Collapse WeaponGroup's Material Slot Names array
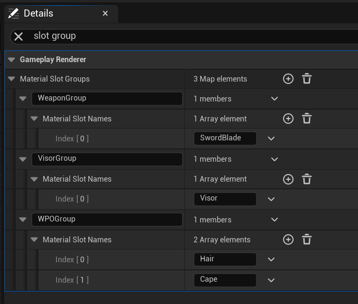This screenshot has height=304, width=358. pyautogui.click(x=34, y=119)
